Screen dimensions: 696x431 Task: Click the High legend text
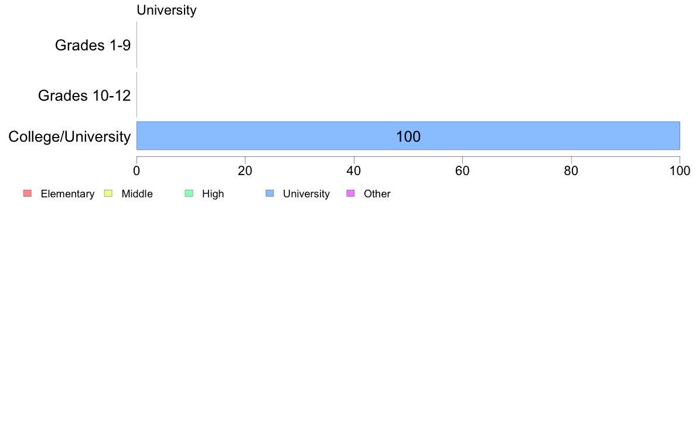coord(213,194)
